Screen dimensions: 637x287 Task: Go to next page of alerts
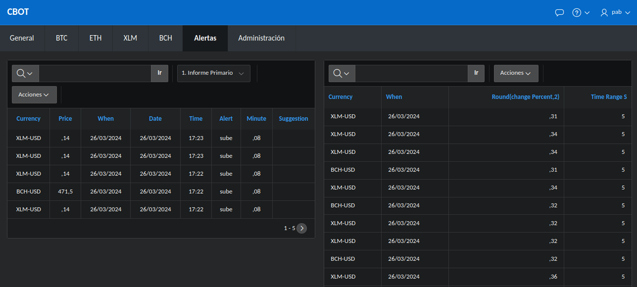301,228
